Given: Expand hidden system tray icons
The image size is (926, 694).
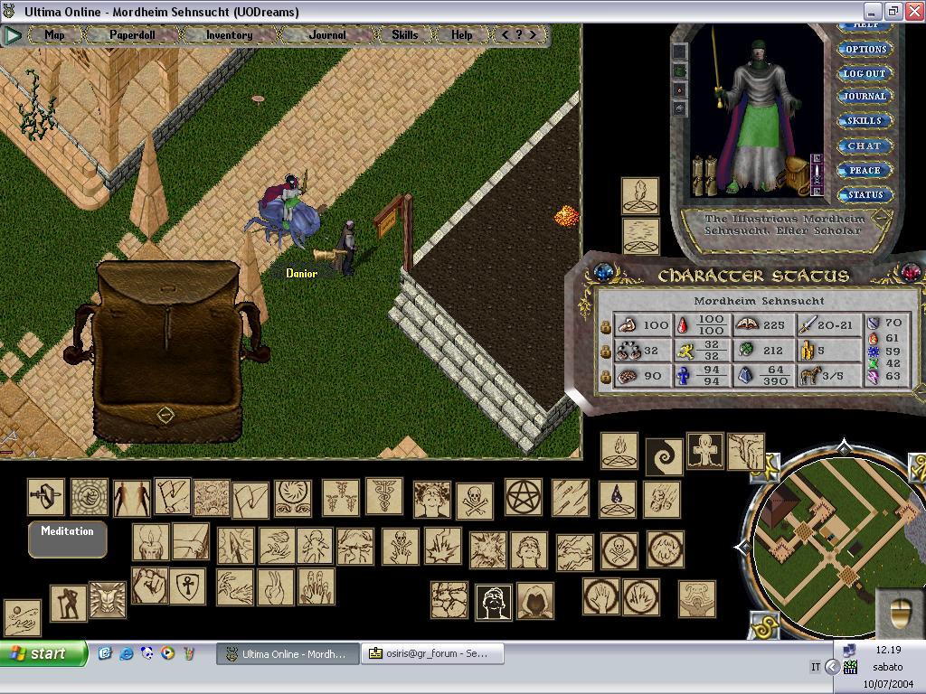Looking at the screenshot, I should tap(832, 668).
